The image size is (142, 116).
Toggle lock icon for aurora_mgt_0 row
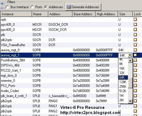pyautogui.click(x=135, y=50)
